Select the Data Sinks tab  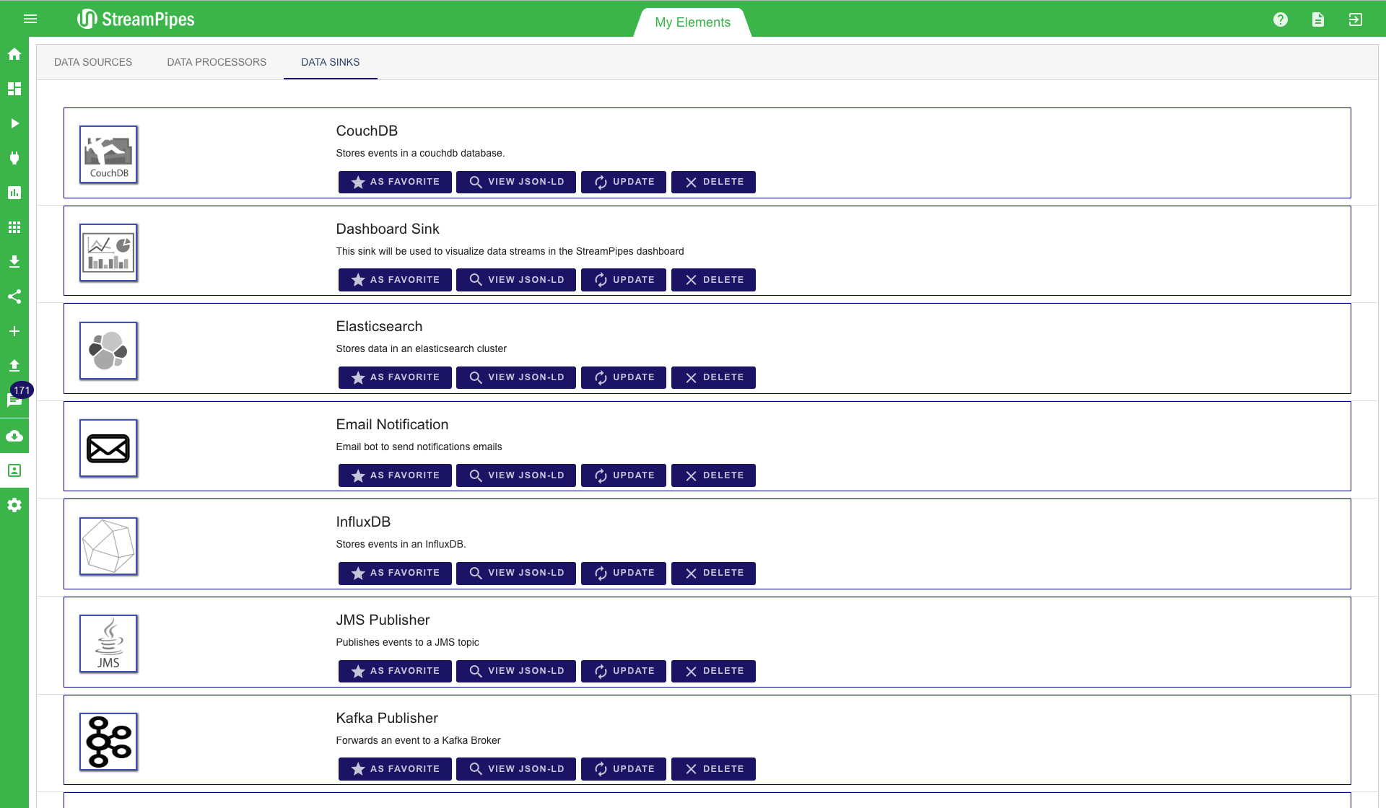[x=330, y=62]
